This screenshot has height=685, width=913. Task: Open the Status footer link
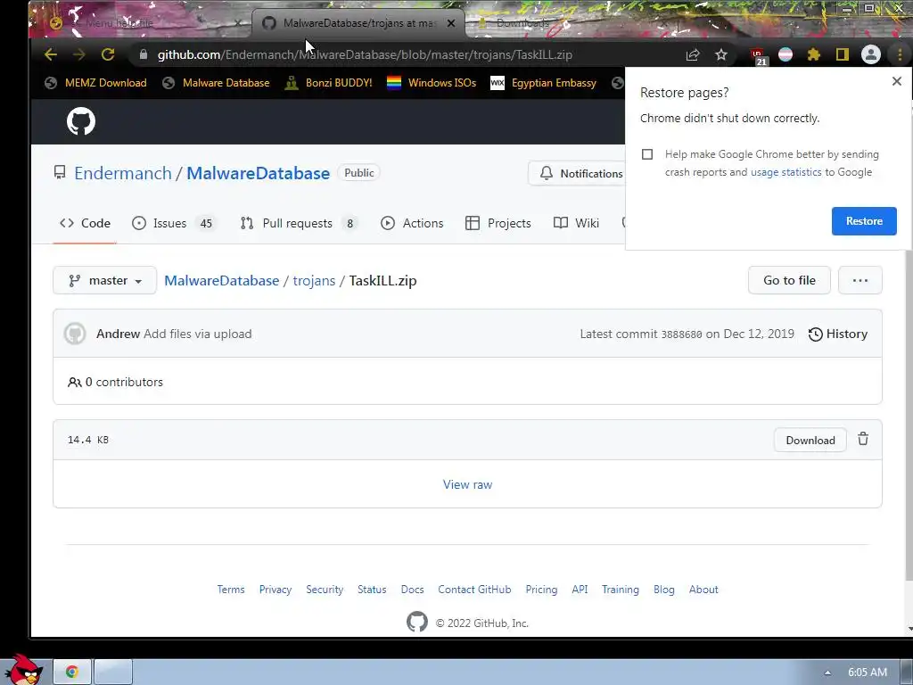(372, 590)
